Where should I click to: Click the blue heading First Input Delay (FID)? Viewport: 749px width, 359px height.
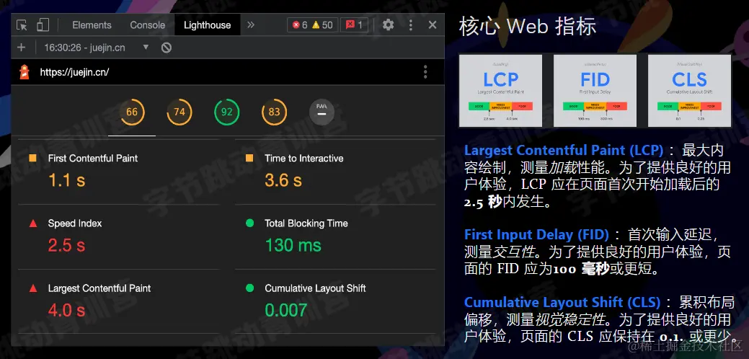[536, 235]
